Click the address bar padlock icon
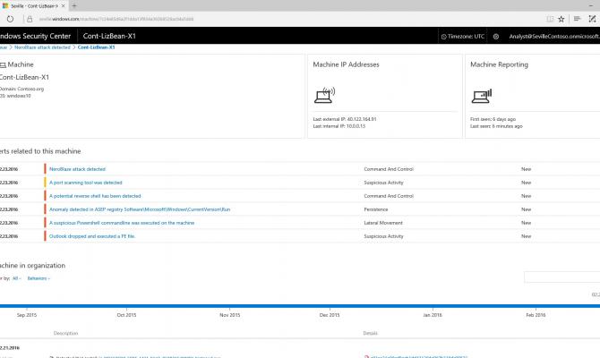This screenshot has width=600, height=358. pos(30,19)
